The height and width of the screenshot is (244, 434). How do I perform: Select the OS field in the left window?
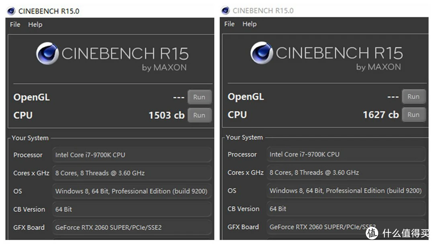tap(132, 191)
